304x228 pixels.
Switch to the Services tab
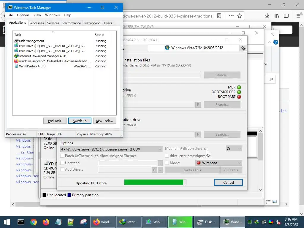pos(53,23)
